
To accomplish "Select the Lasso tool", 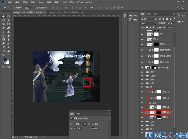I will tap(3, 20).
